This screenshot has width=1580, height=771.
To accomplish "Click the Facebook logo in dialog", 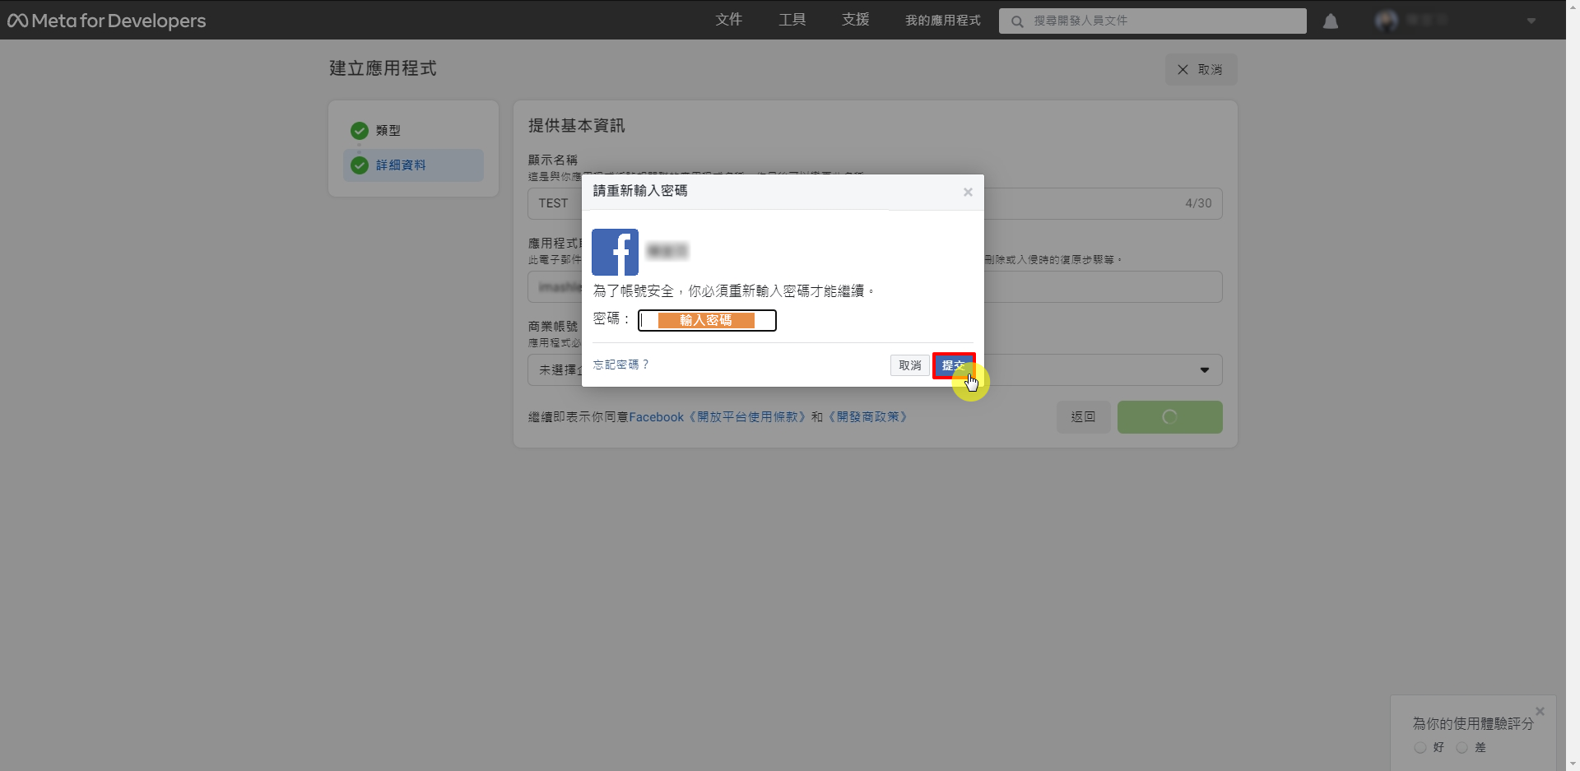I will (615, 252).
